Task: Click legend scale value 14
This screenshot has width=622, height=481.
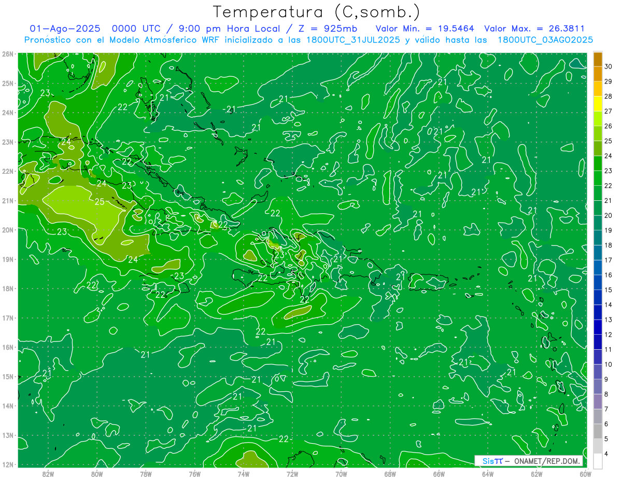Action: (608, 305)
